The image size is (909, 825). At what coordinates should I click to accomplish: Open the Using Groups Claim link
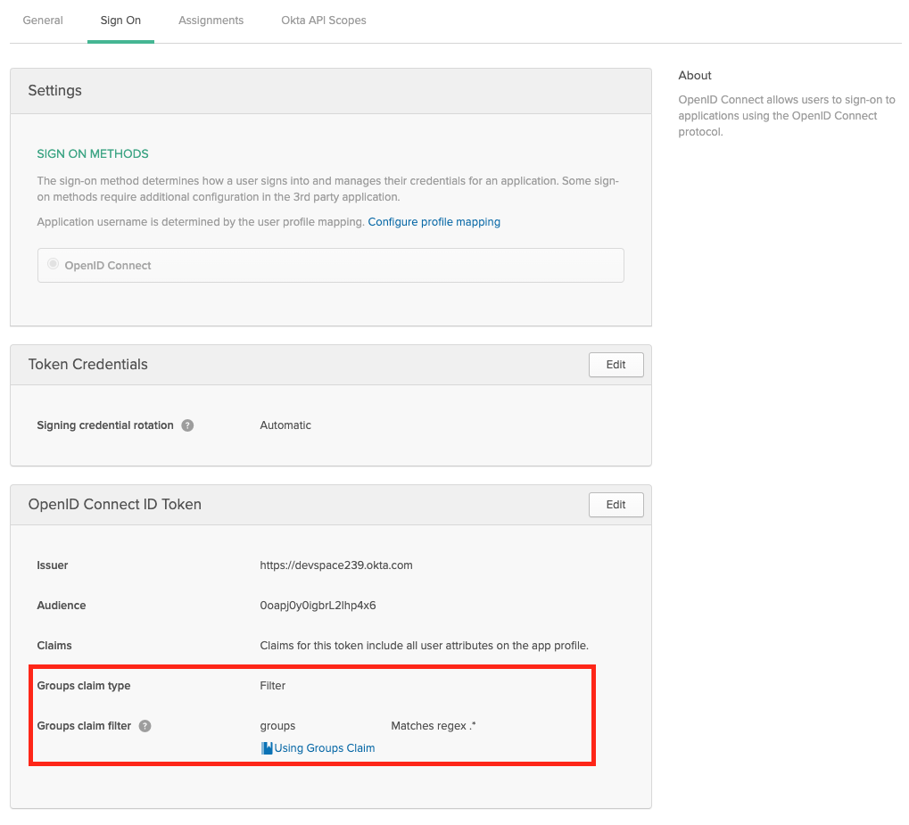coord(324,748)
